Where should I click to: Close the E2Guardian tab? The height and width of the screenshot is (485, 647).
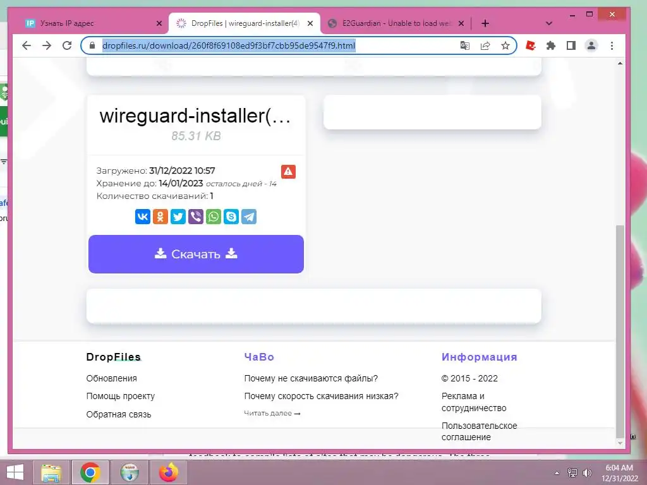point(461,23)
